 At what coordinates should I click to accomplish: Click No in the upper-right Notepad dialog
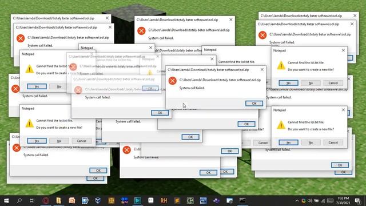[311, 83]
